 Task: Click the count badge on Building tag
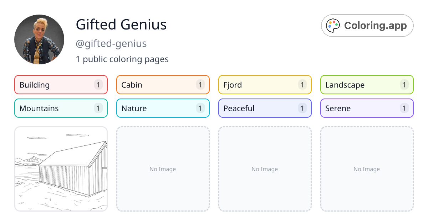pos(98,85)
